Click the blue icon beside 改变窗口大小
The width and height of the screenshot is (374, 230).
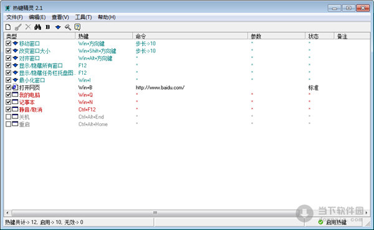[15, 50]
